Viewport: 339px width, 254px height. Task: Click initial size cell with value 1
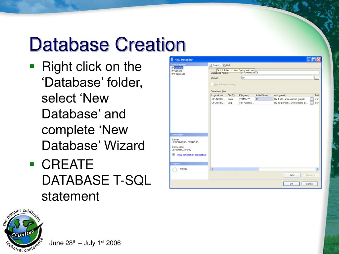(x=264, y=103)
